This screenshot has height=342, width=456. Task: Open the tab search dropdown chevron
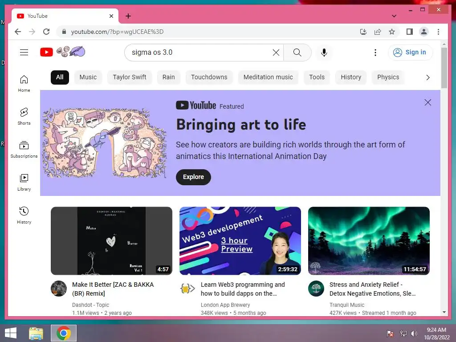pyautogui.click(x=394, y=16)
